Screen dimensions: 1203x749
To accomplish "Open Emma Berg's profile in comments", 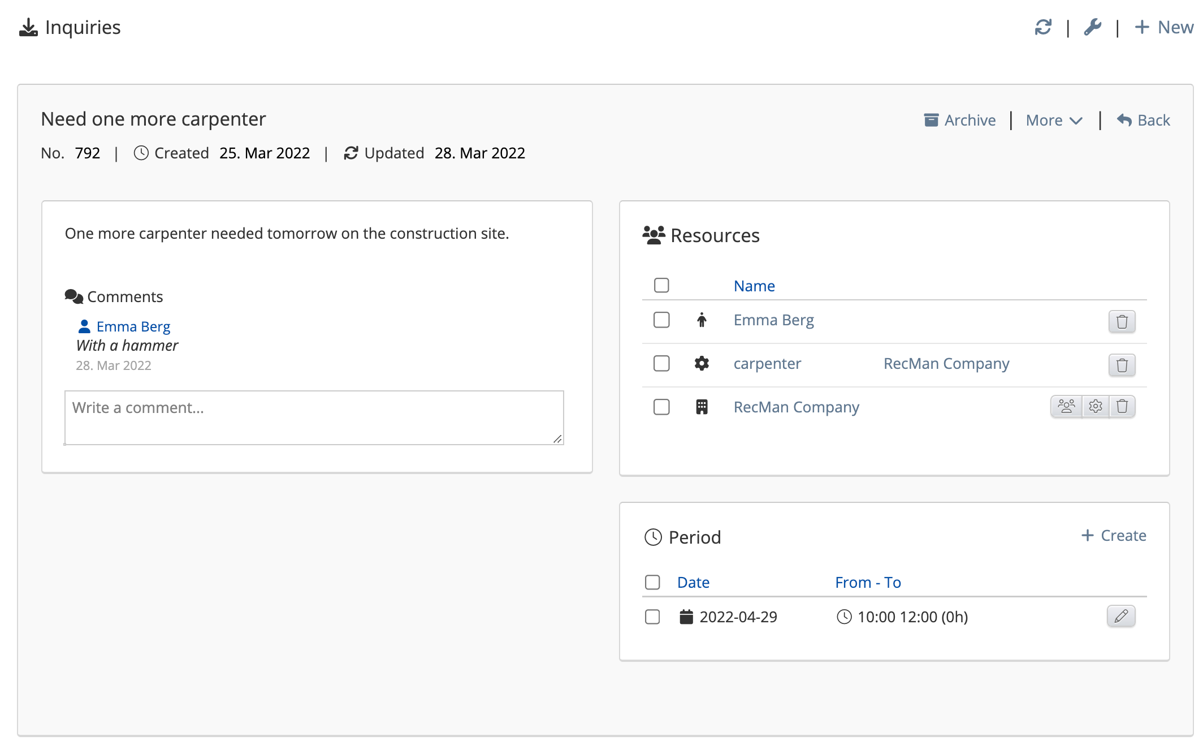I will coord(133,326).
